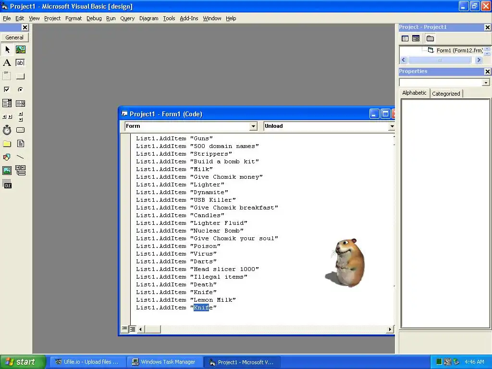Image resolution: width=492 pixels, height=369 pixels.
Task: Open Windows Task Manager from taskbar
Action: tap(164, 362)
